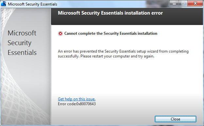Click the Essentials word in sidebar

(x=22, y=53)
